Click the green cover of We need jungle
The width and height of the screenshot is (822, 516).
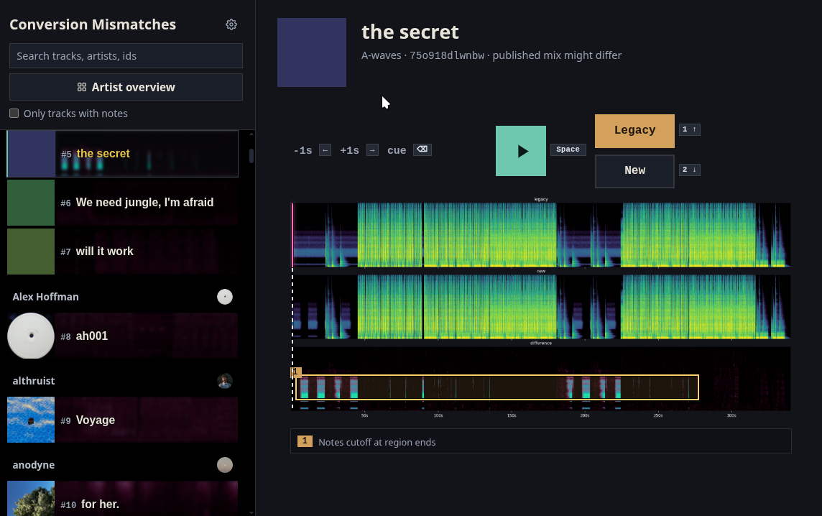[x=31, y=203]
